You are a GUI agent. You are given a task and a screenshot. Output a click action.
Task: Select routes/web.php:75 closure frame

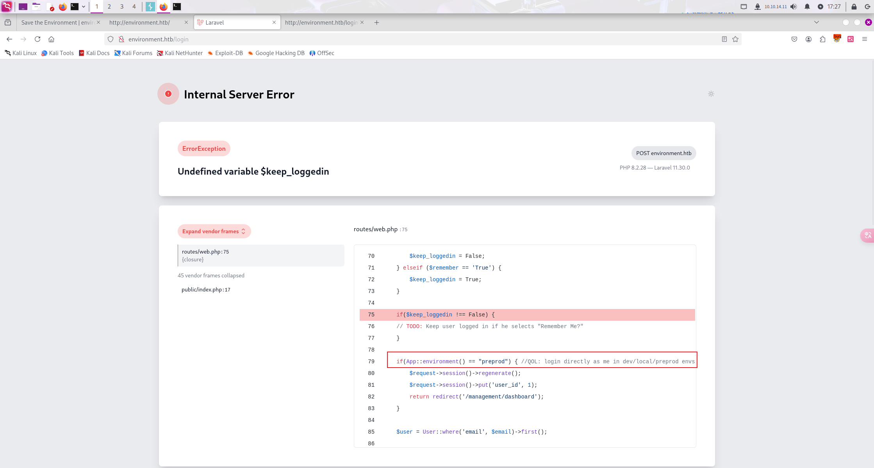tap(261, 255)
